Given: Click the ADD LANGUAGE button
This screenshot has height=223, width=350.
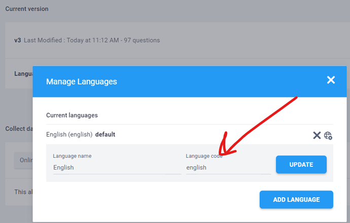Looking at the screenshot, I should [296, 199].
